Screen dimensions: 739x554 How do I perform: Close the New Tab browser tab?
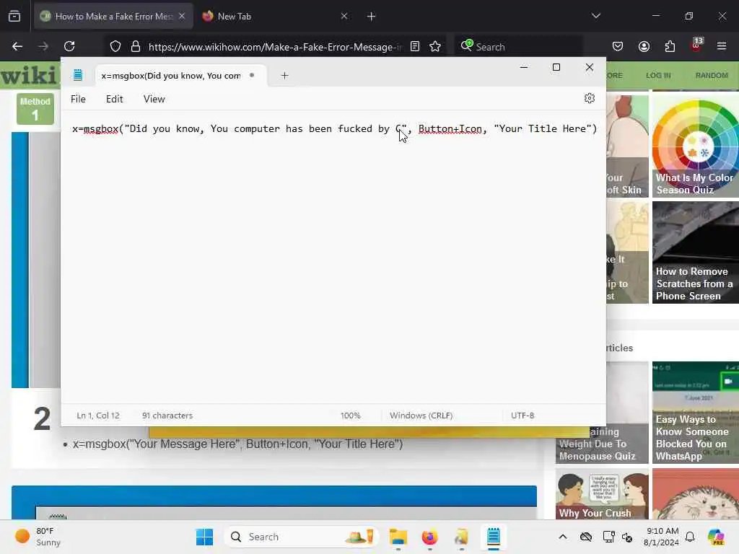click(x=344, y=16)
